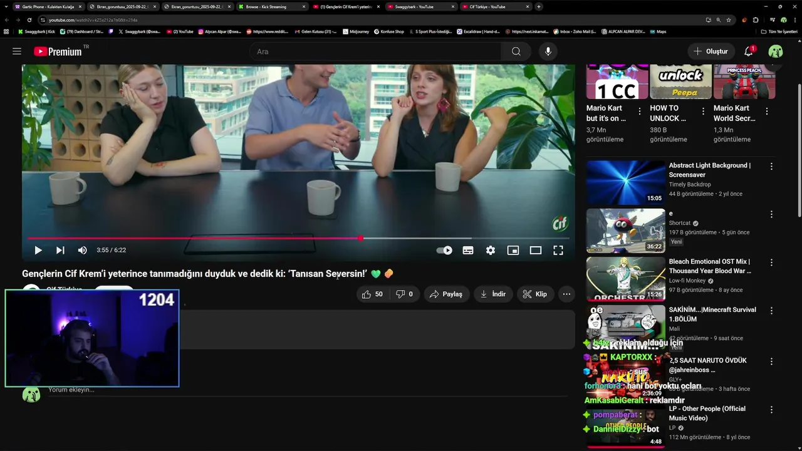Open options for SAKİNİM Minecraft Survival video
This screenshot has height=451, width=802.
click(x=771, y=311)
